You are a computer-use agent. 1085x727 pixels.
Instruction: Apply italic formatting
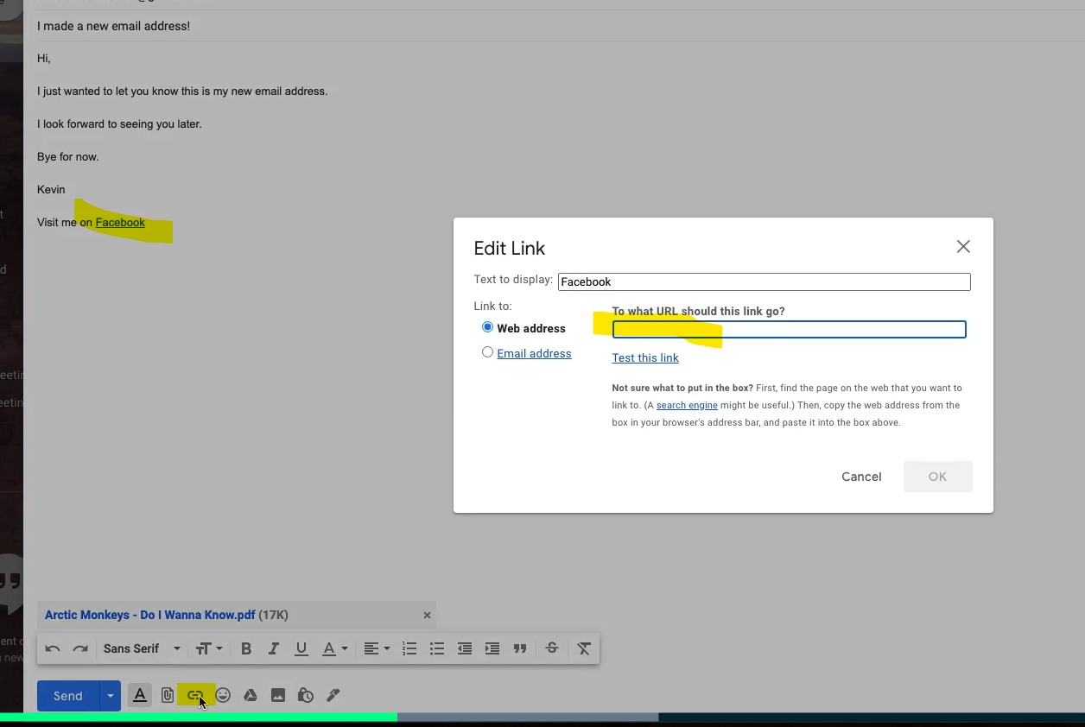[x=274, y=648]
